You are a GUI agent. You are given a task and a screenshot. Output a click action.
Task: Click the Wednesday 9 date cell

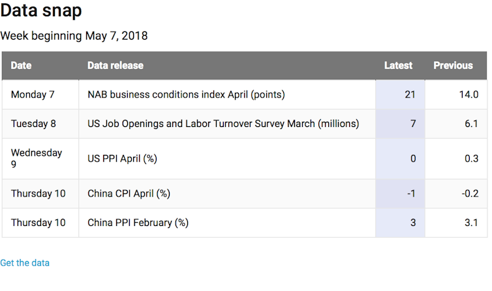click(37, 159)
